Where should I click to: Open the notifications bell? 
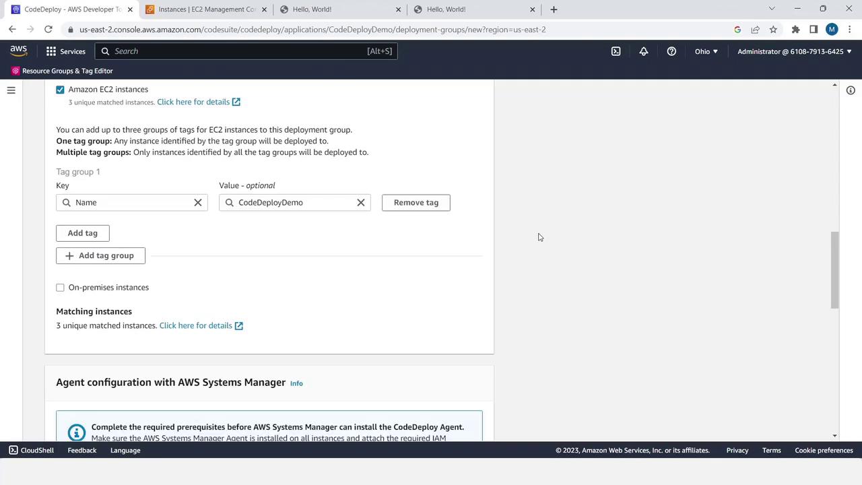644,51
